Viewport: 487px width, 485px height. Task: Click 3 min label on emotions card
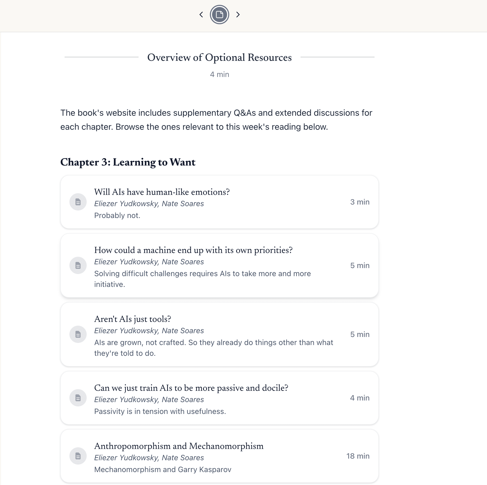(360, 202)
